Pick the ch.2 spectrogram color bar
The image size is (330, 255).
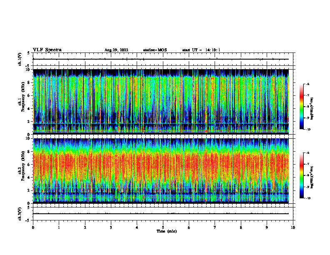302,175
